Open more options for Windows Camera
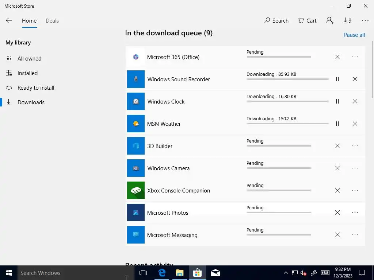374x280 pixels. coord(355,168)
